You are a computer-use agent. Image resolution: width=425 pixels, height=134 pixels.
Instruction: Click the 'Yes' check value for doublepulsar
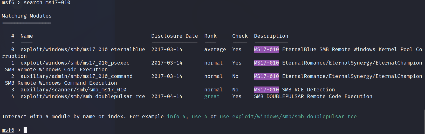[x=237, y=96]
